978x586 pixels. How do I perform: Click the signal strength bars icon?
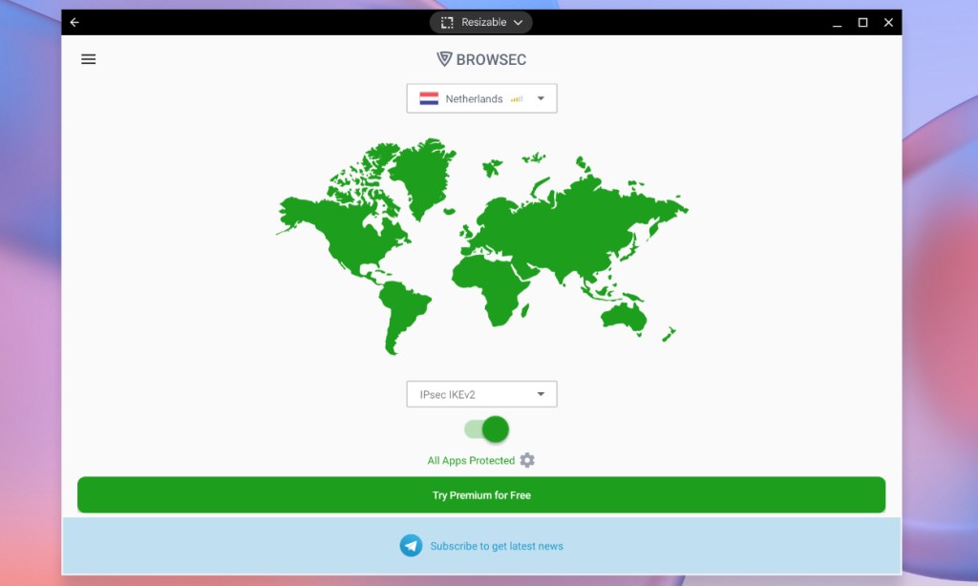pos(517,98)
